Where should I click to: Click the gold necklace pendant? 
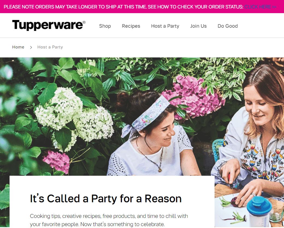(x=160, y=170)
